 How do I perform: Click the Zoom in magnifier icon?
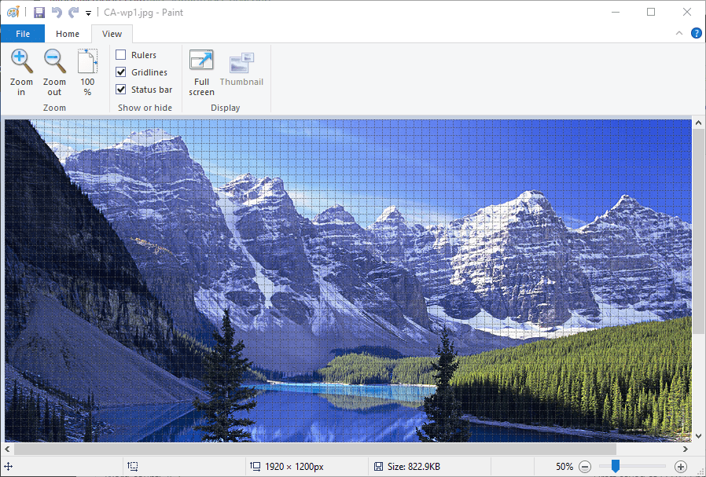(21, 61)
